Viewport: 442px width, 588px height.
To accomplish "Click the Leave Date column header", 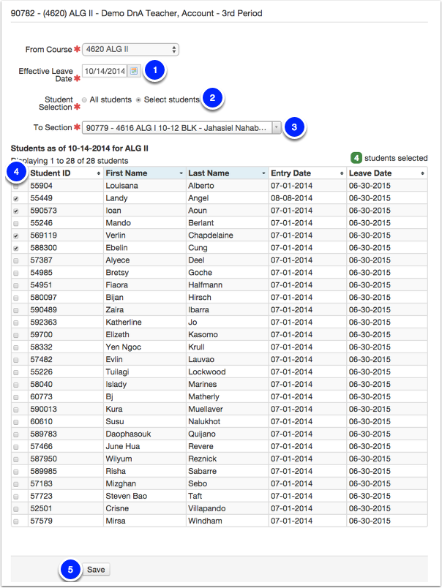I will click(387, 173).
